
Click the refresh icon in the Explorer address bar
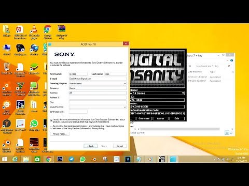click(x=190, y=66)
